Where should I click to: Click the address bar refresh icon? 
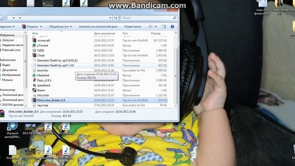click(116, 18)
